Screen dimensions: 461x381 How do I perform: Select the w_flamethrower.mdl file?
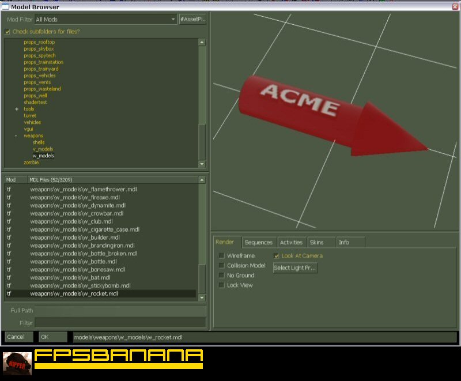tap(84, 188)
